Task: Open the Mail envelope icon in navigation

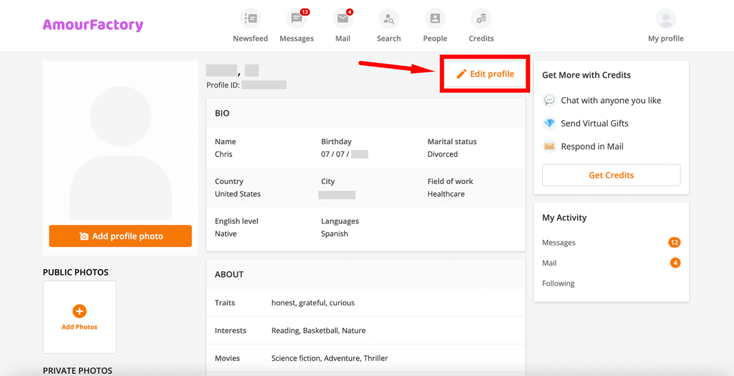Action: pos(343,19)
